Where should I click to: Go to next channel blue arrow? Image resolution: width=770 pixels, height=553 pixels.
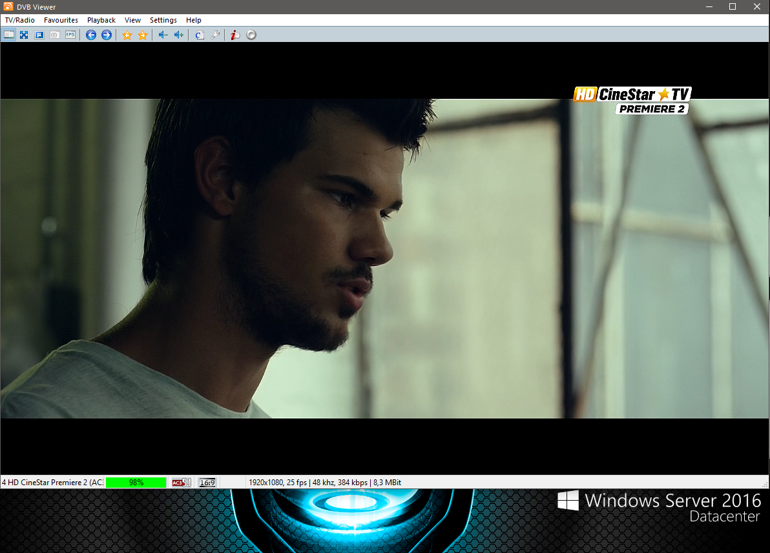107,35
